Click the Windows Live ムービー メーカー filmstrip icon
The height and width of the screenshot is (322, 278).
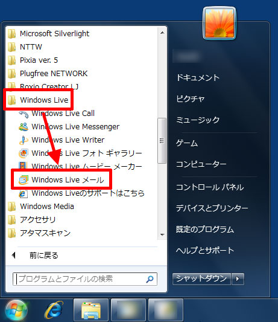pyautogui.click(x=23, y=166)
